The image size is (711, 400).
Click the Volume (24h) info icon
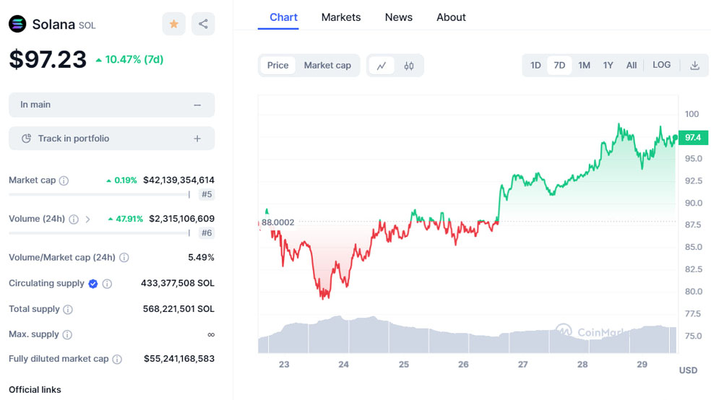coord(74,219)
